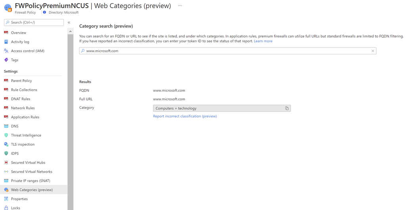Select Web Categories (preview) menu item
This screenshot has height=210, width=406.
(34, 189)
